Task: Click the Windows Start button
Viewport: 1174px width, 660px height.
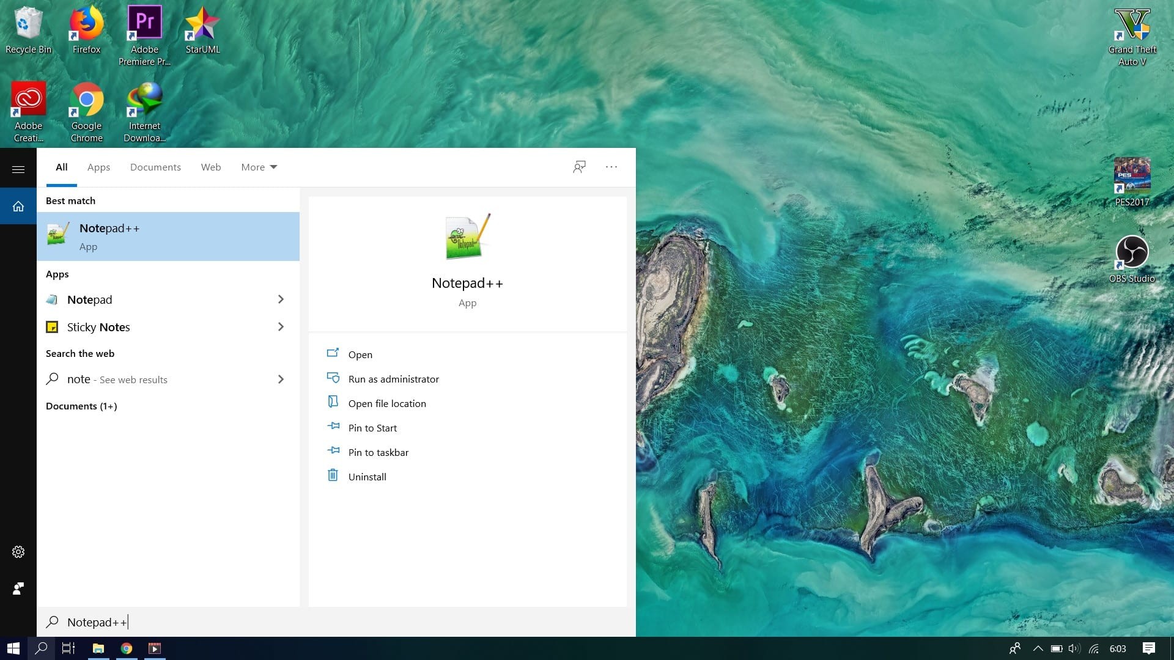Action: point(13,648)
